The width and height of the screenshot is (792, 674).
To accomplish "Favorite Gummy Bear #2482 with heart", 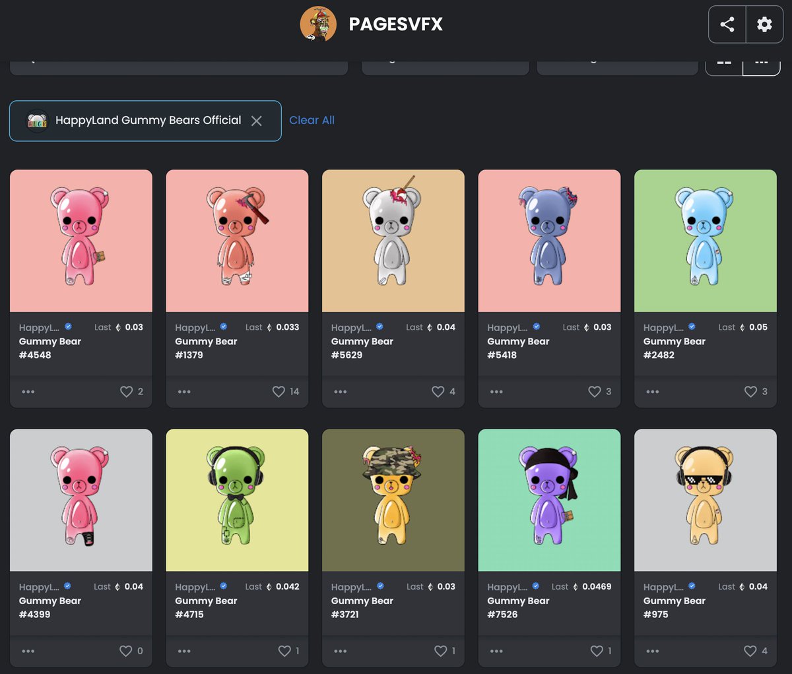I will pos(750,392).
